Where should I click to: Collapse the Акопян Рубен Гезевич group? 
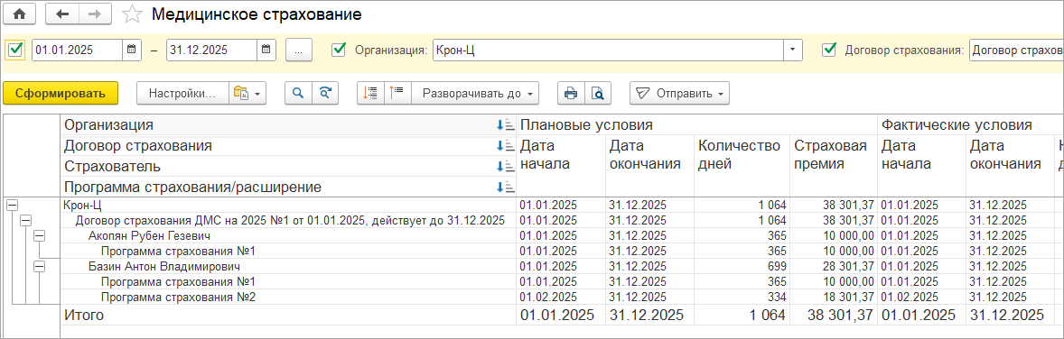(39, 236)
